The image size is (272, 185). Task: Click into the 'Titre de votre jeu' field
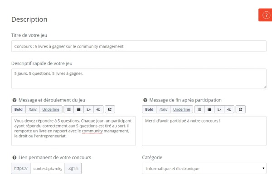point(138,46)
